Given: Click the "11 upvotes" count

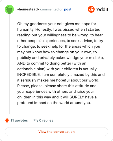Looking at the screenshot, I should [x=19, y=120].
